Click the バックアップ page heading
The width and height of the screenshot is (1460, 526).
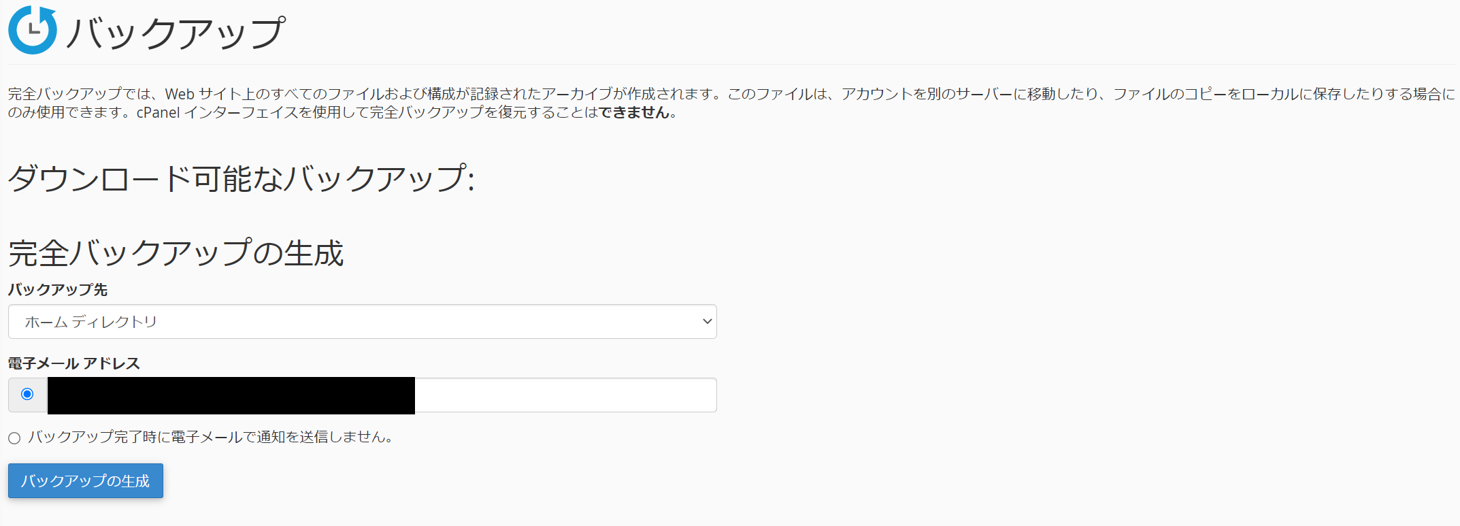tap(177, 30)
